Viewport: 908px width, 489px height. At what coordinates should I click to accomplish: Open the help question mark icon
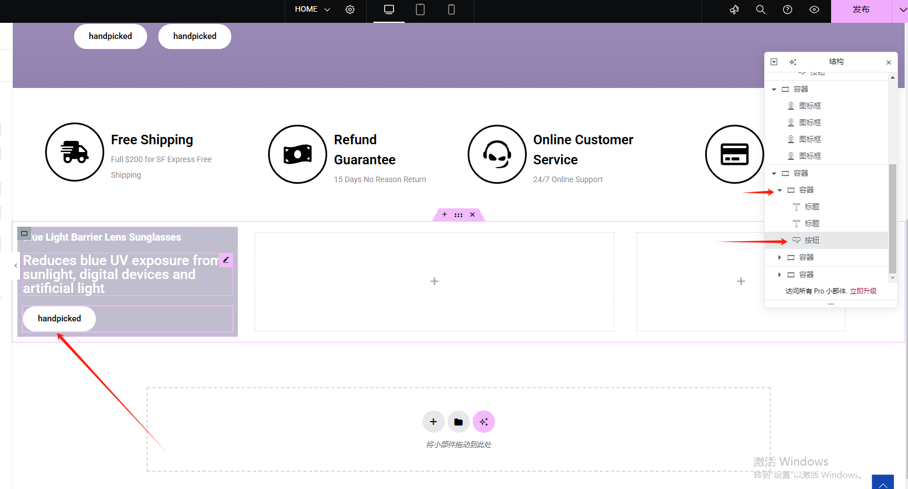(x=787, y=9)
